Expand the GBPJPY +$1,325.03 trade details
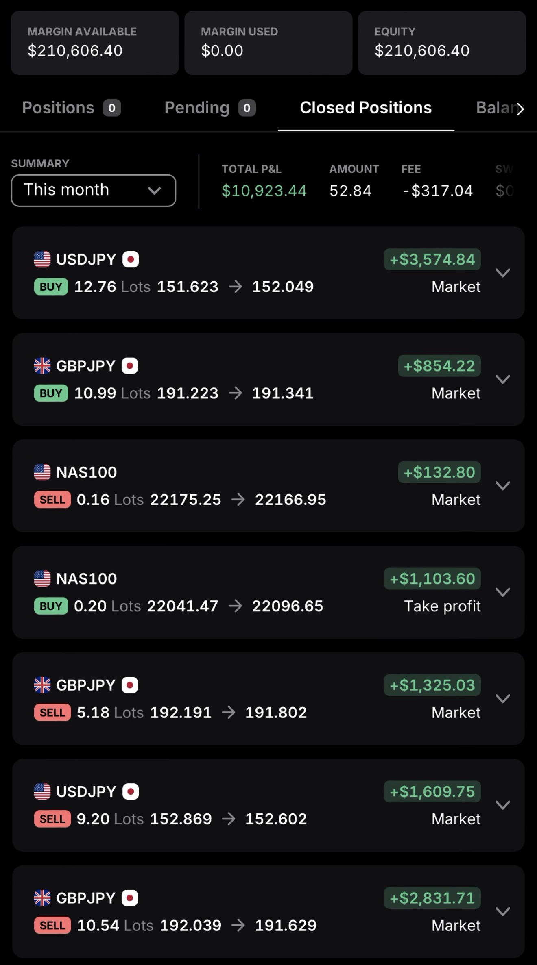537x965 pixels. (503, 699)
